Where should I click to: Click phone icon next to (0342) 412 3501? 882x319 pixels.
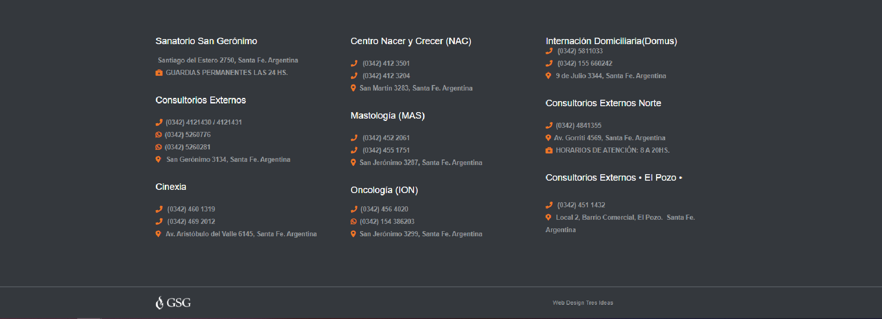[x=354, y=63]
